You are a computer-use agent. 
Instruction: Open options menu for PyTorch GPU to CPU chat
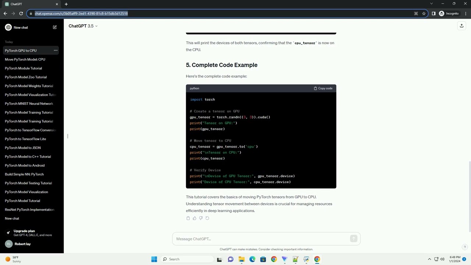click(56, 50)
